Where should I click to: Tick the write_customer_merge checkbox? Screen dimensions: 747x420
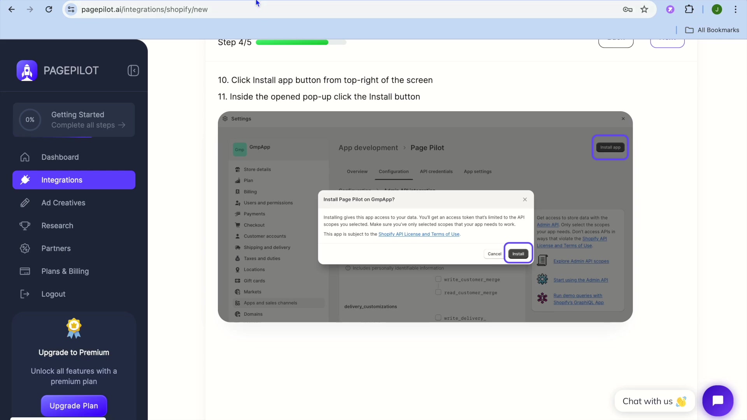(438, 279)
